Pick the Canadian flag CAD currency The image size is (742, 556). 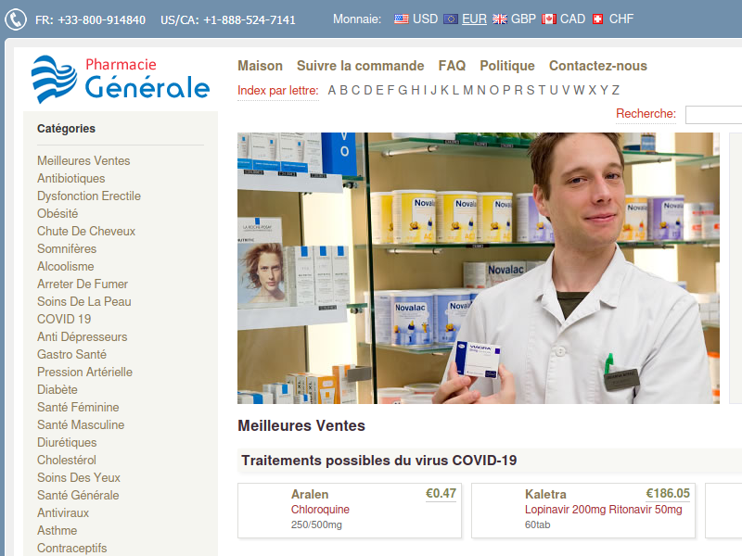tap(563, 19)
